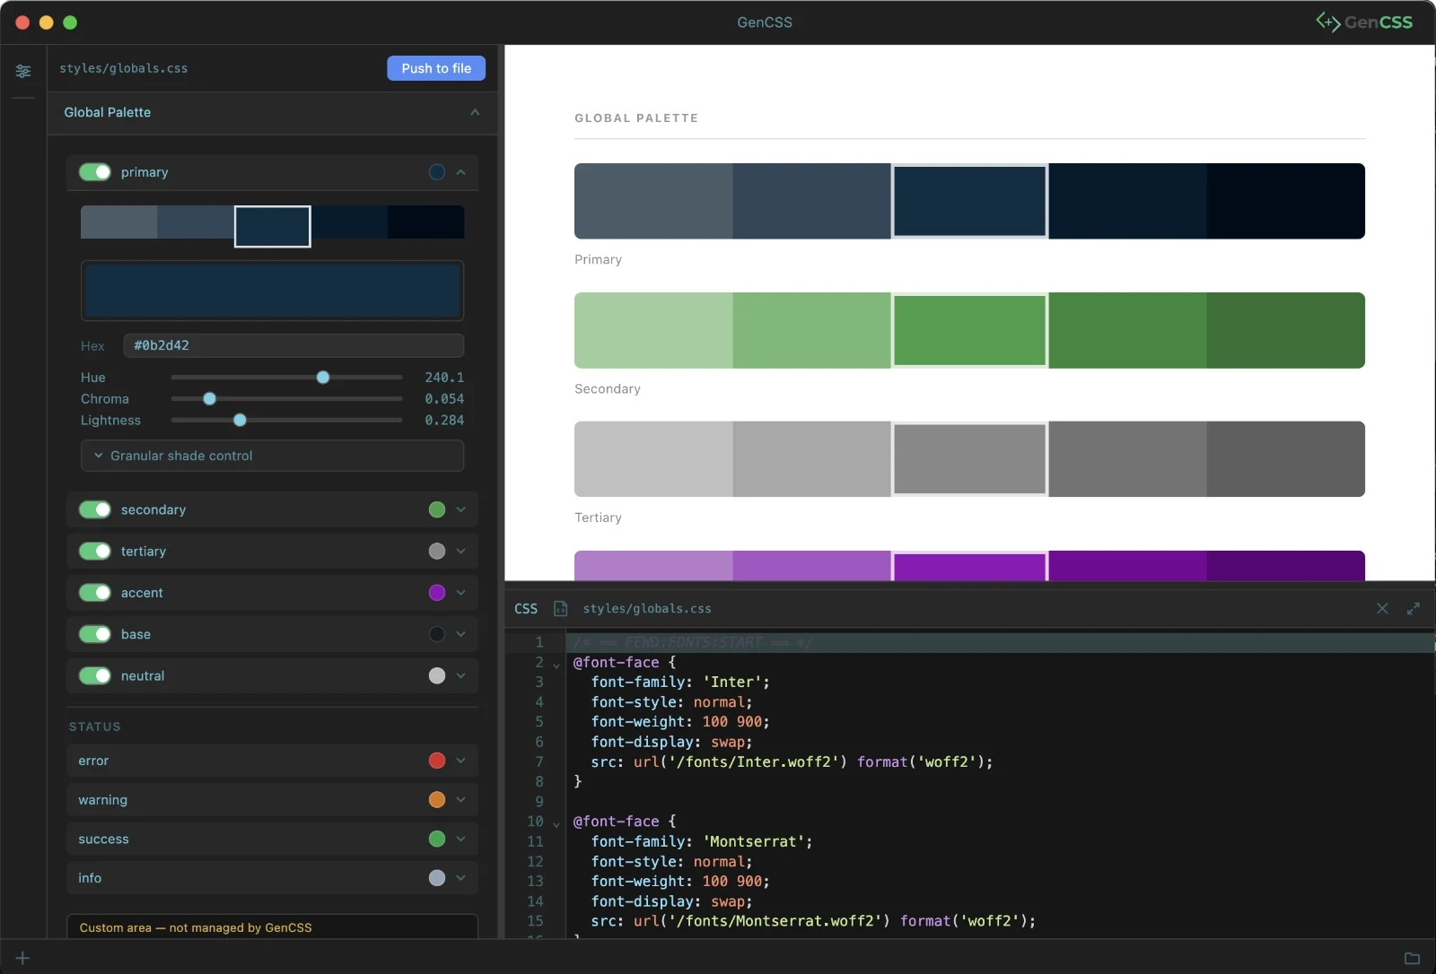The height and width of the screenshot is (974, 1436).
Task: Turn off the base palette switch
Action: (x=95, y=634)
